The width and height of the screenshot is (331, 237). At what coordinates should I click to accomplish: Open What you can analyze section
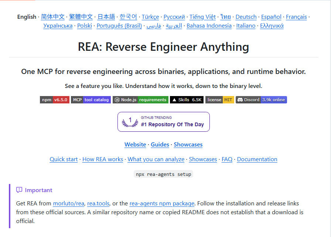[156, 159]
